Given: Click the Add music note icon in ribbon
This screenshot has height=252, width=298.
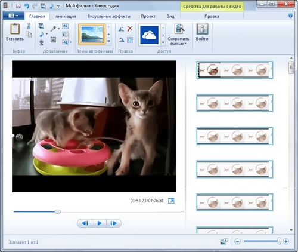Looking at the screenshot, I should 41,34.
